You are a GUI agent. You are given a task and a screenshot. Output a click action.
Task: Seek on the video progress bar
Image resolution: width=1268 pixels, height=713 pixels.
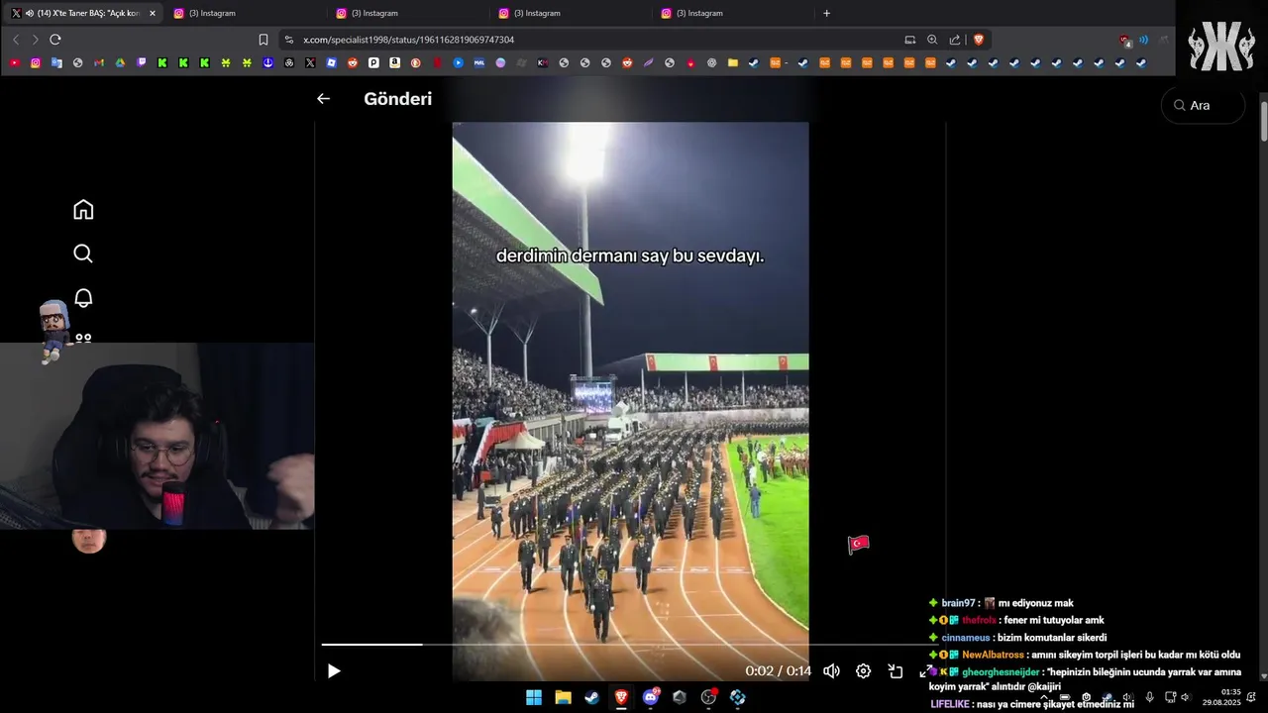pos(631,645)
